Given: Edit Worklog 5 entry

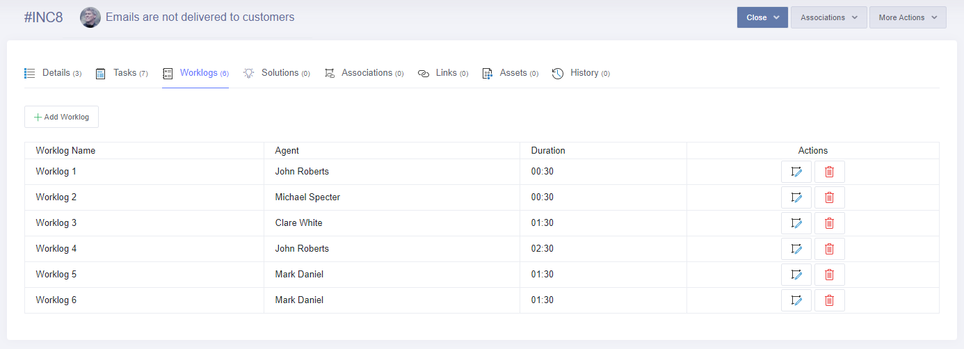Looking at the screenshot, I should pos(796,275).
